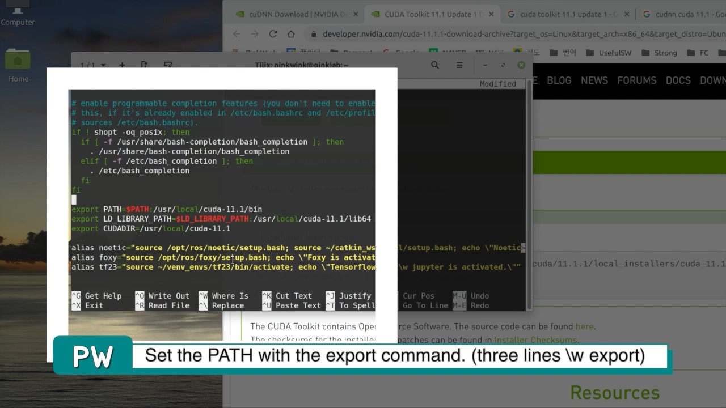Click nano's 'Paste Text' shortcut label

click(x=298, y=305)
